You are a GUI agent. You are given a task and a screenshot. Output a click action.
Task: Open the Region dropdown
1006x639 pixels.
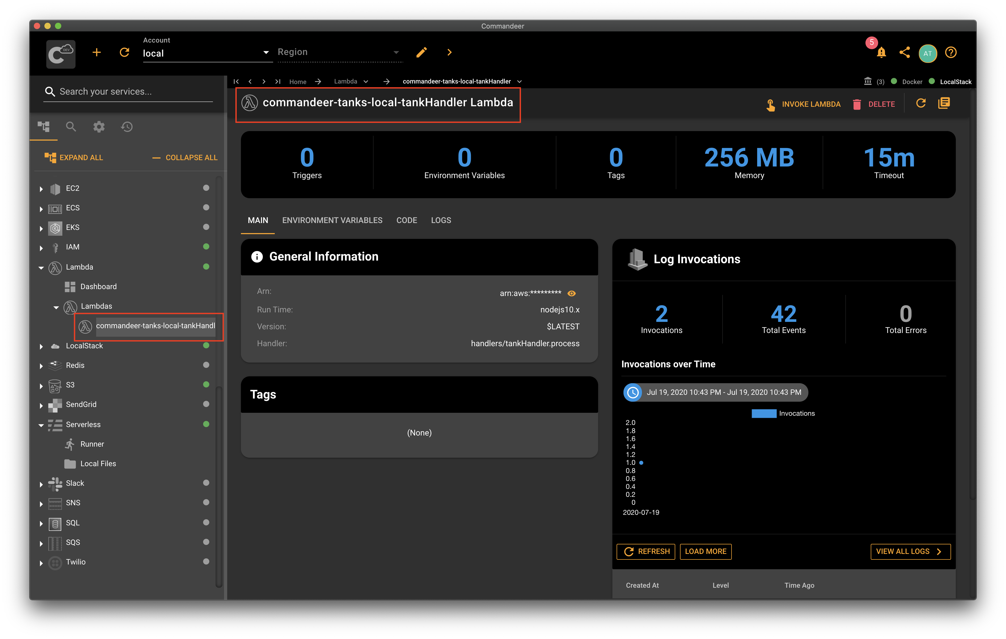click(x=340, y=52)
